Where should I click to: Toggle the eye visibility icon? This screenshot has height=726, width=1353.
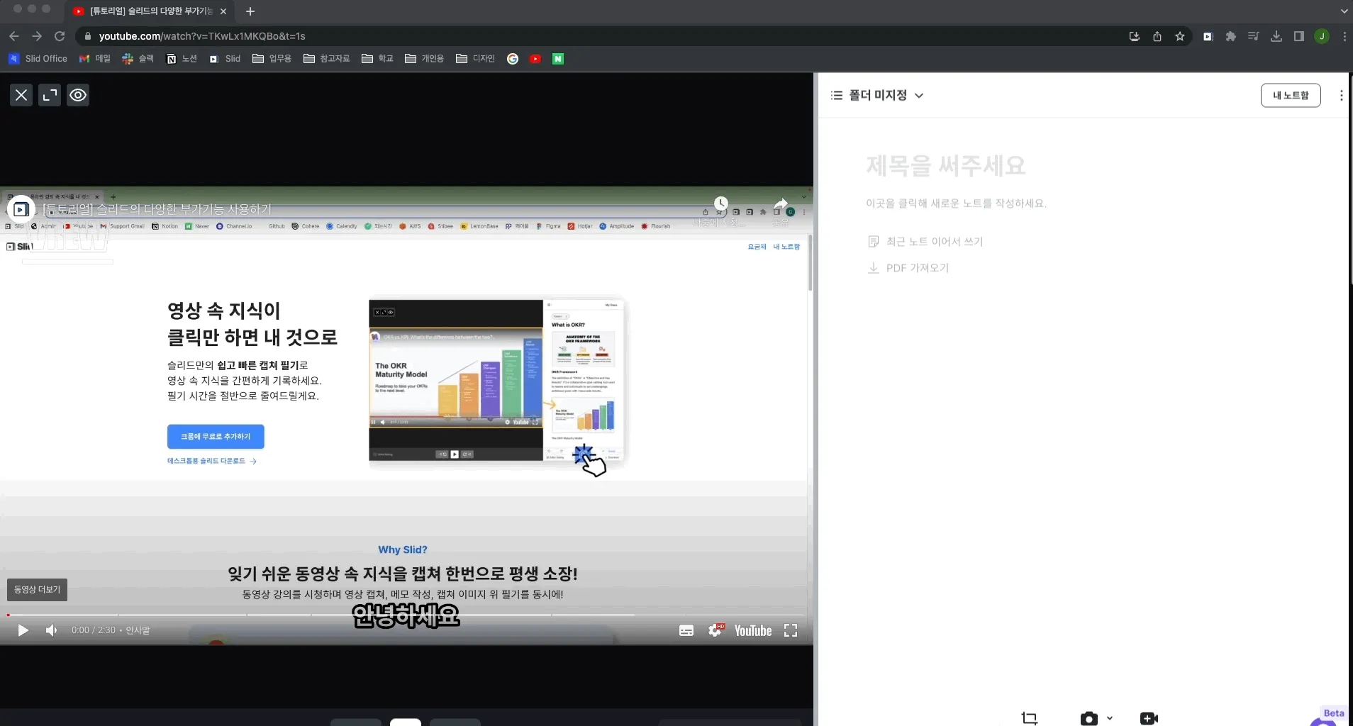pos(78,95)
